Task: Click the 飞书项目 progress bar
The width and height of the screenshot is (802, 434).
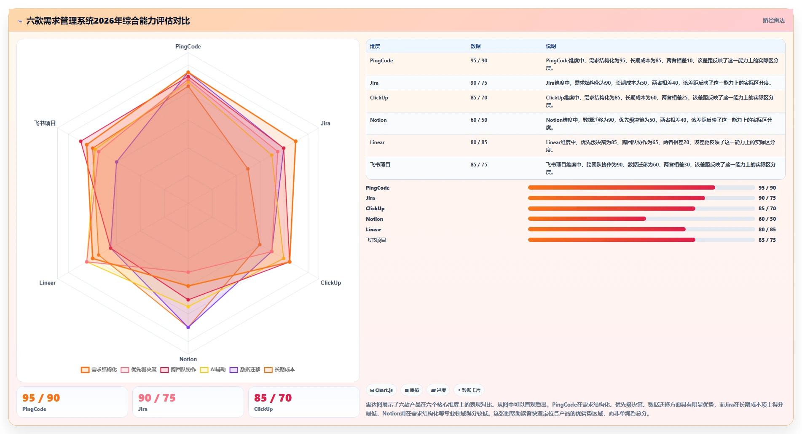Action: tap(641, 240)
